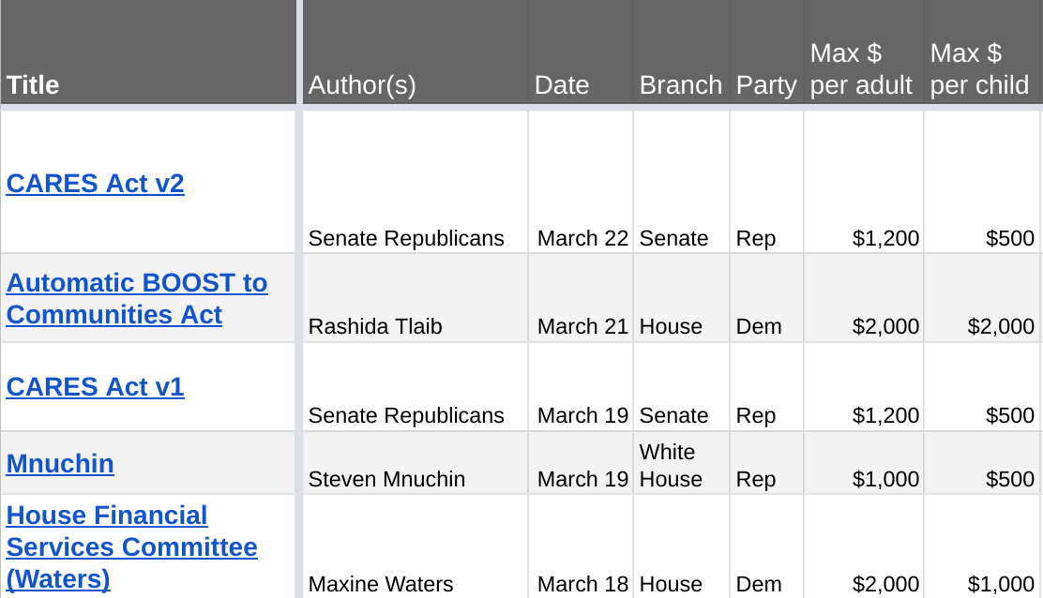Select the Rashida Tlaib author cell
1043x598 pixels.
pyautogui.click(x=416, y=298)
